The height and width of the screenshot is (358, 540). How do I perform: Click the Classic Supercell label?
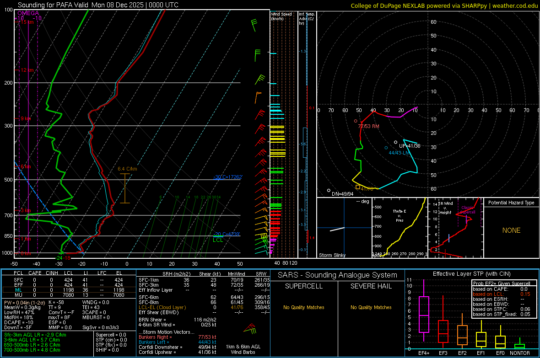click(468, 210)
